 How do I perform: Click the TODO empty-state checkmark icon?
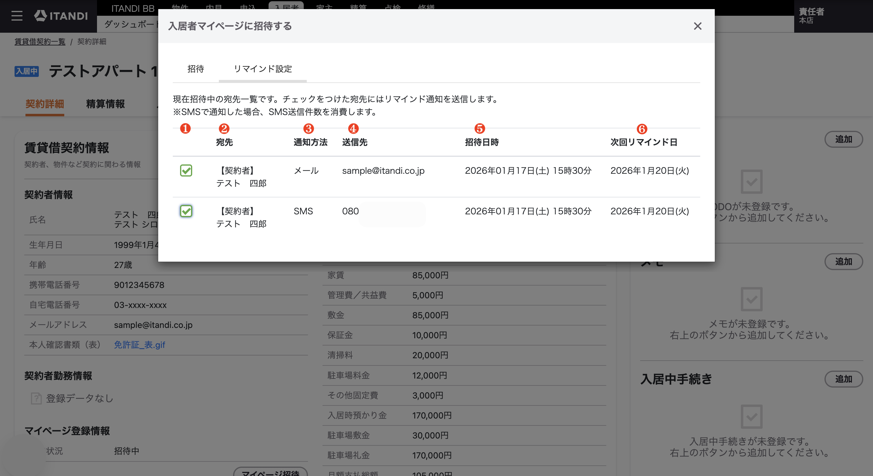[x=752, y=182]
